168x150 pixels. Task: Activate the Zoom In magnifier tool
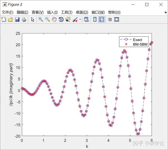[x=41, y=20]
